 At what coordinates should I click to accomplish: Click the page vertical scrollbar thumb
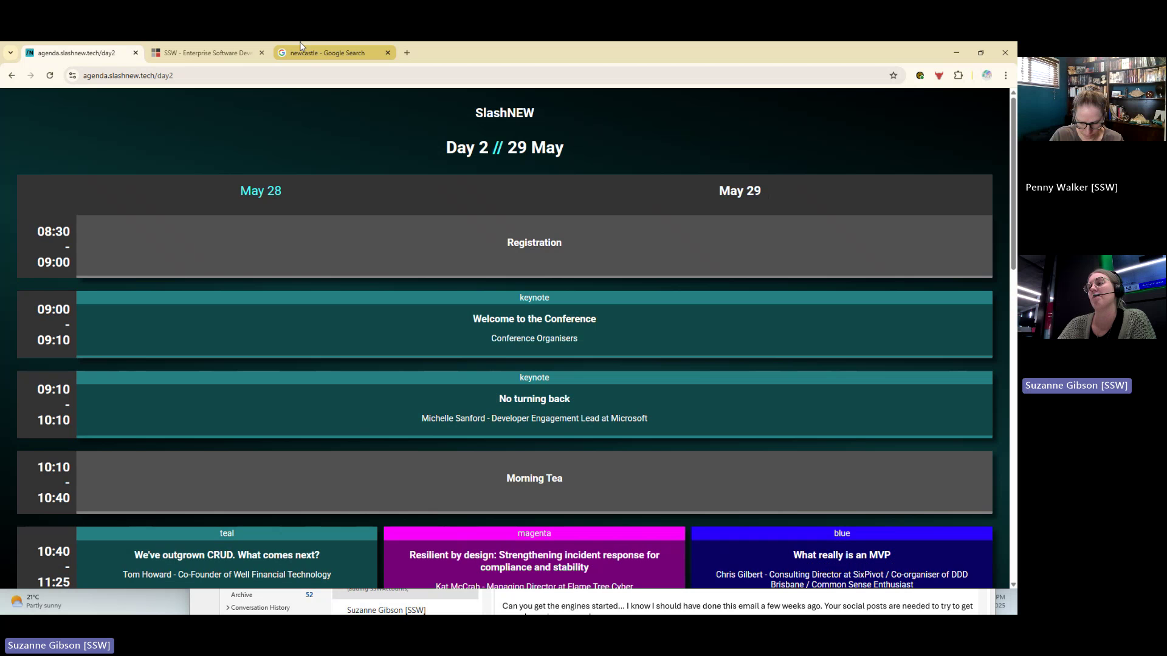coord(1013,182)
